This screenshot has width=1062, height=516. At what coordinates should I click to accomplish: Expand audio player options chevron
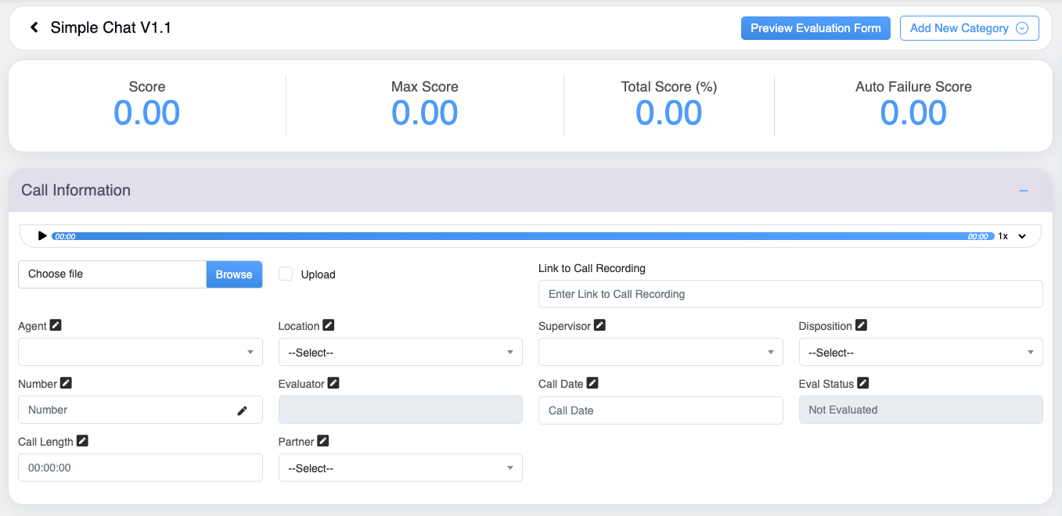1022,236
